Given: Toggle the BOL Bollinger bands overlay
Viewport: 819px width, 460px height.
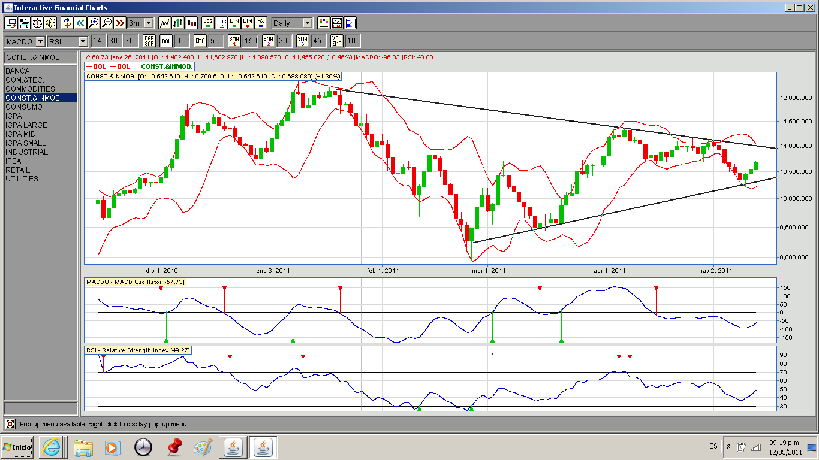Looking at the screenshot, I should coord(166,41).
